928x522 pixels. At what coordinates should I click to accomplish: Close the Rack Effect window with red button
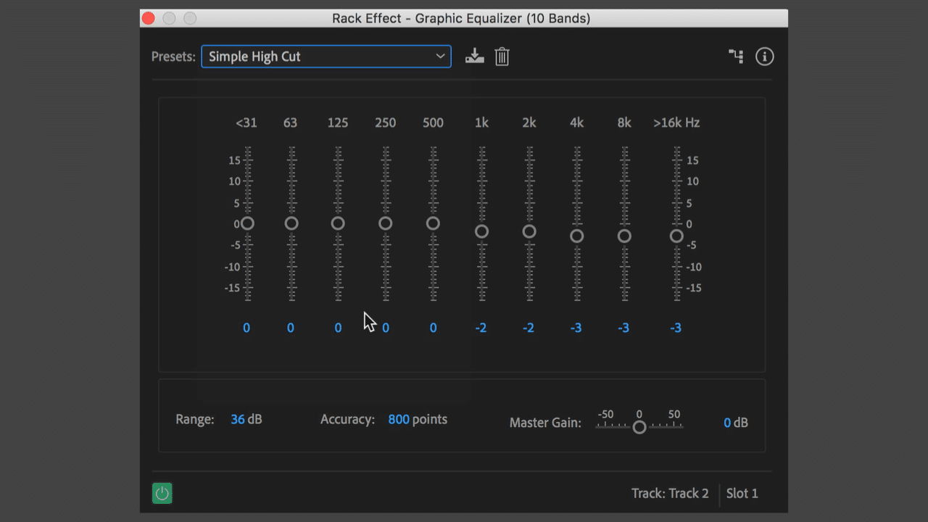point(149,18)
